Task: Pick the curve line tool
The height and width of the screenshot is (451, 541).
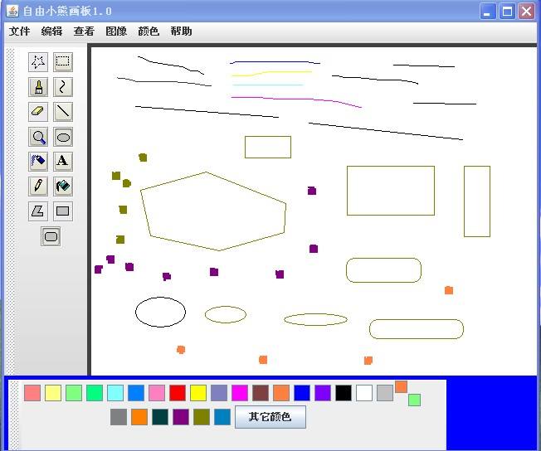Action: (63, 87)
